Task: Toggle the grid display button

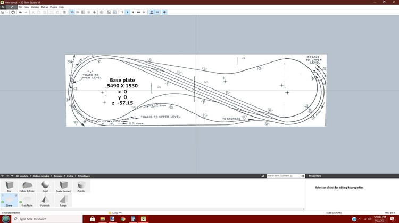Action: coord(83,12)
